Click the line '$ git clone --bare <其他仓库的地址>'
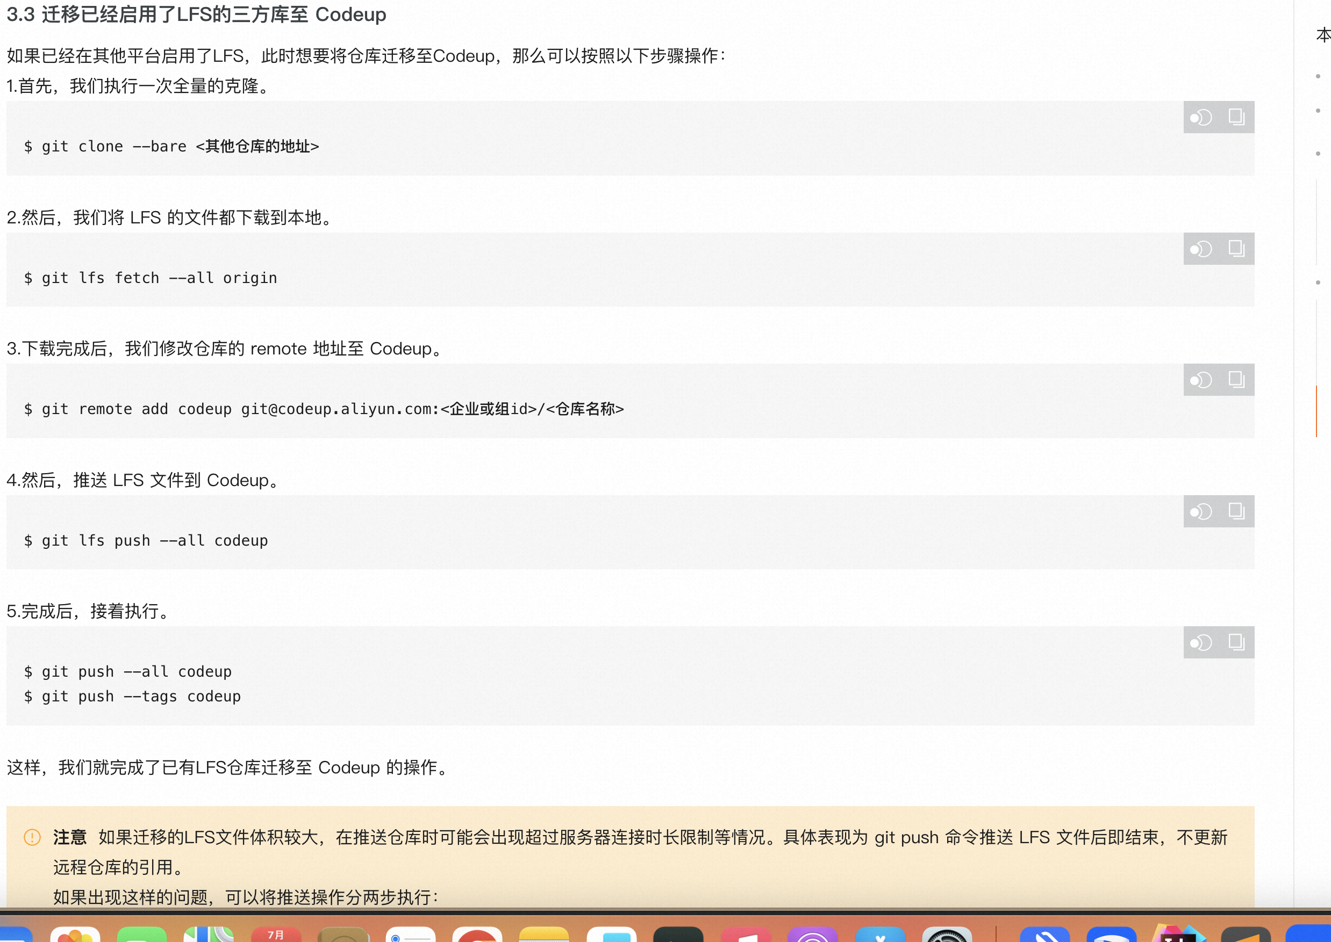The image size is (1331, 942). coord(171,146)
